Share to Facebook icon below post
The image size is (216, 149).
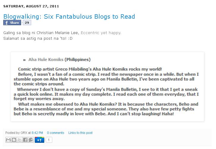(x=25, y=140)
